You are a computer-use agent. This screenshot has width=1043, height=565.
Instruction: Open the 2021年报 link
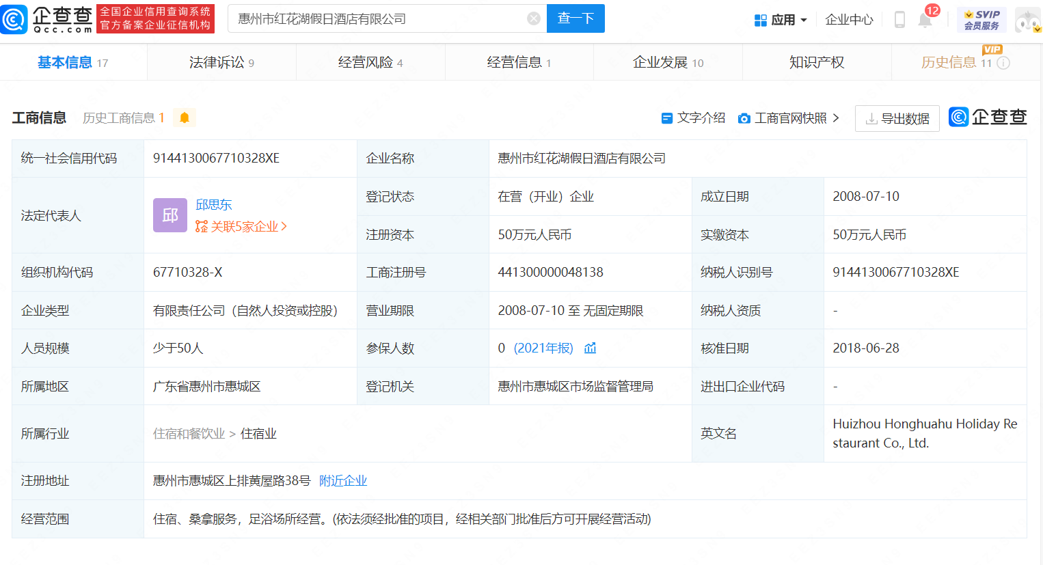[x=543, y=348]
